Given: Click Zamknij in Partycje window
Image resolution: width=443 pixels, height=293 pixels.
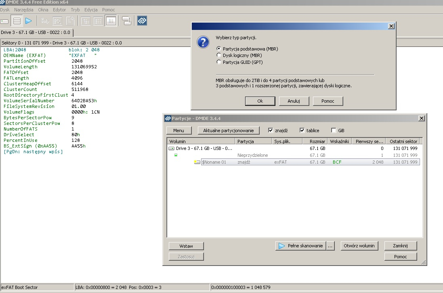Looking at the screenshot, I should point(400,246).
